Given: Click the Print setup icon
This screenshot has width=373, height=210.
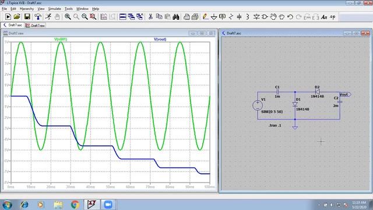Looking at the screenshot, I should tap(186, 17).
